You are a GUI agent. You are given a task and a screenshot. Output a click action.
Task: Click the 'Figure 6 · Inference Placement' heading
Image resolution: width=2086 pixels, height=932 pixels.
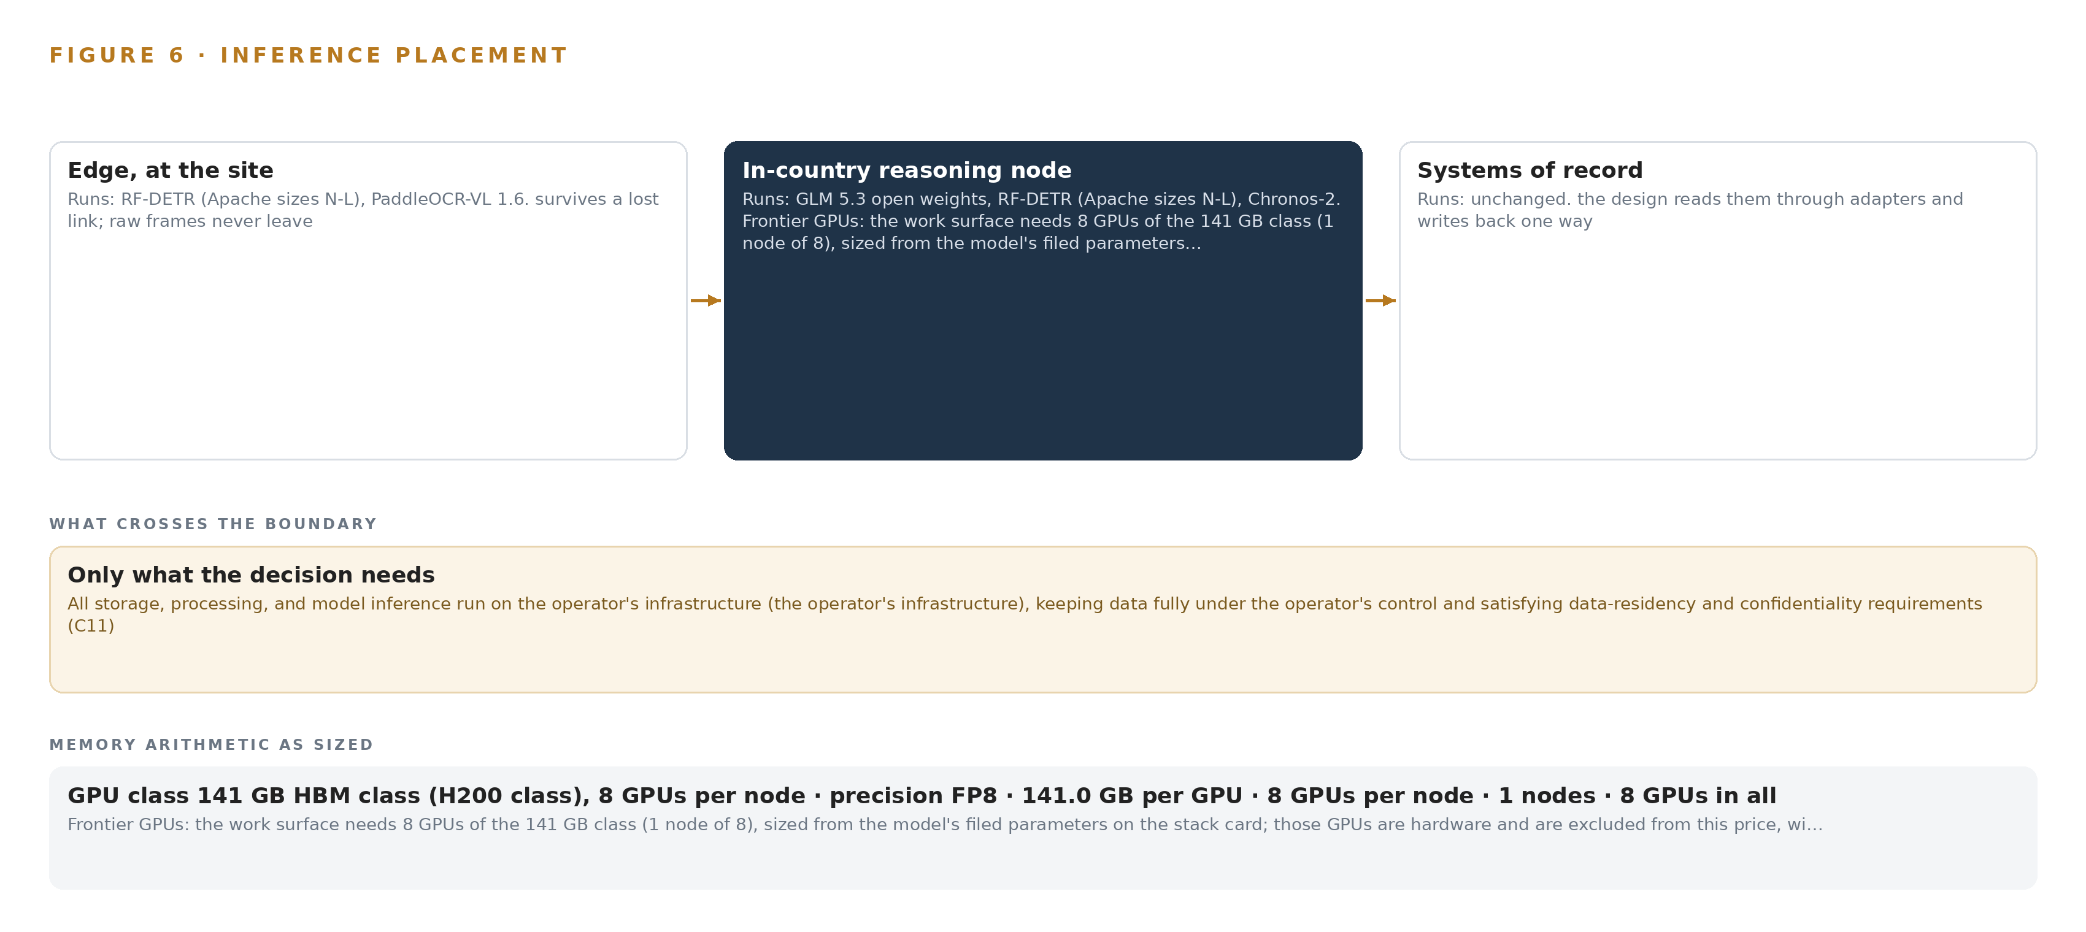[x=308, y=55]
